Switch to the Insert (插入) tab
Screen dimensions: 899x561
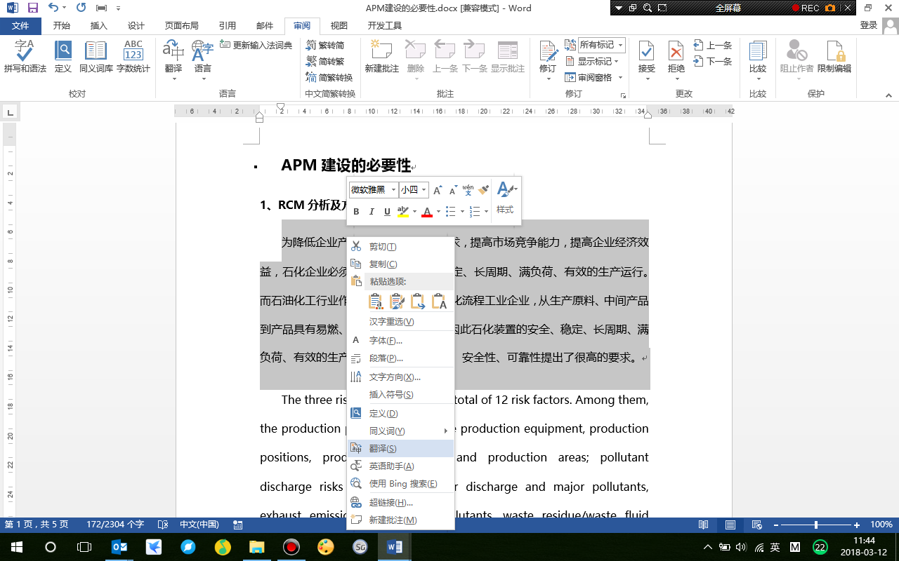tap(99, 26)
